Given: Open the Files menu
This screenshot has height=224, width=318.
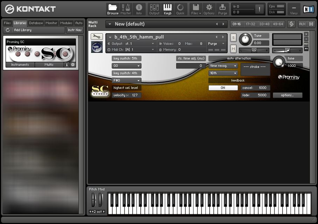Looking at the screenshot, I should tap(196, 9).
